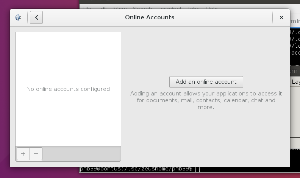
Task: Open the File menu in Terminal
Action: coord(87,8)
